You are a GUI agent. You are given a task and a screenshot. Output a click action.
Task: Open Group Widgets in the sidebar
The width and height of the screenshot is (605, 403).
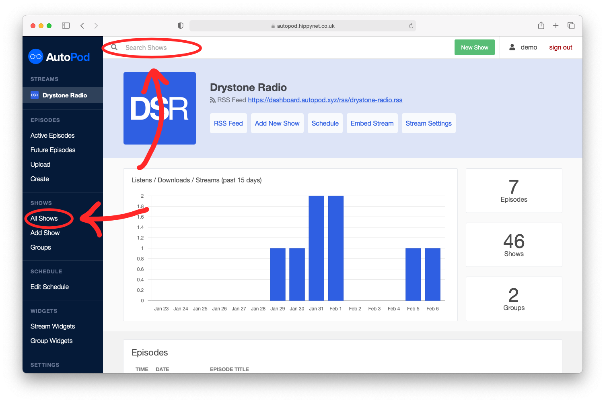point(51,341)
